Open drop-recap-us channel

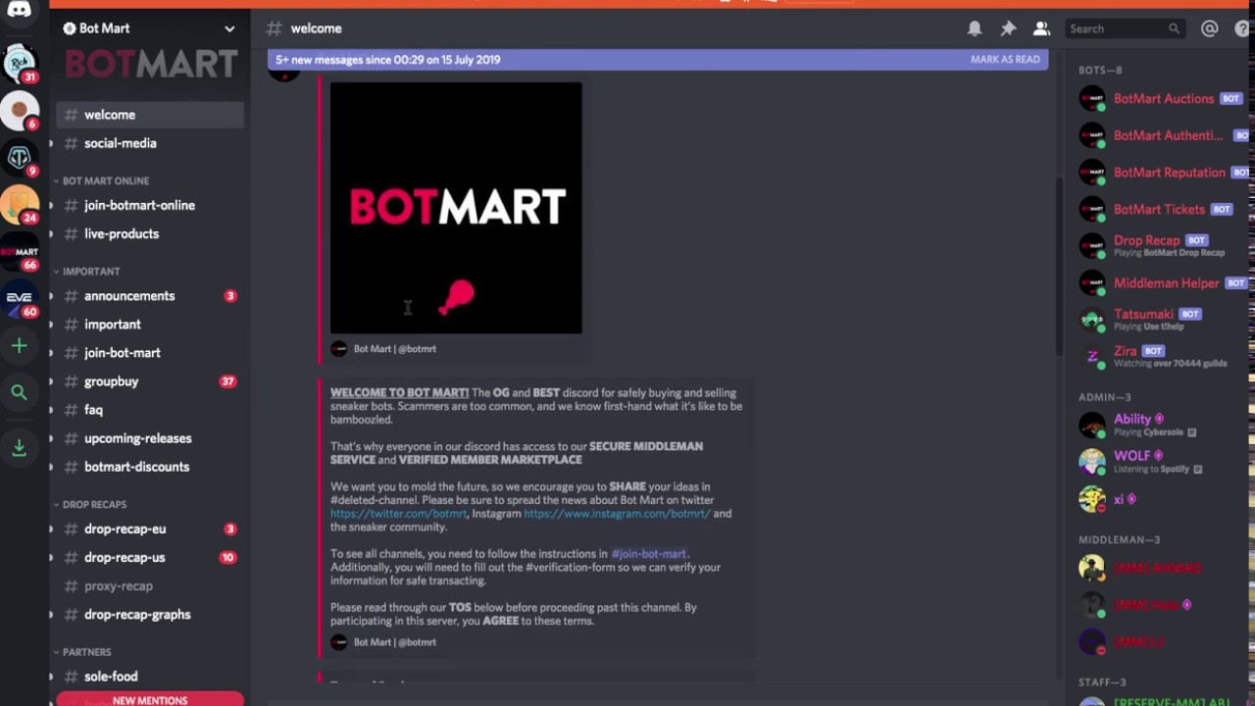point(150,557)
